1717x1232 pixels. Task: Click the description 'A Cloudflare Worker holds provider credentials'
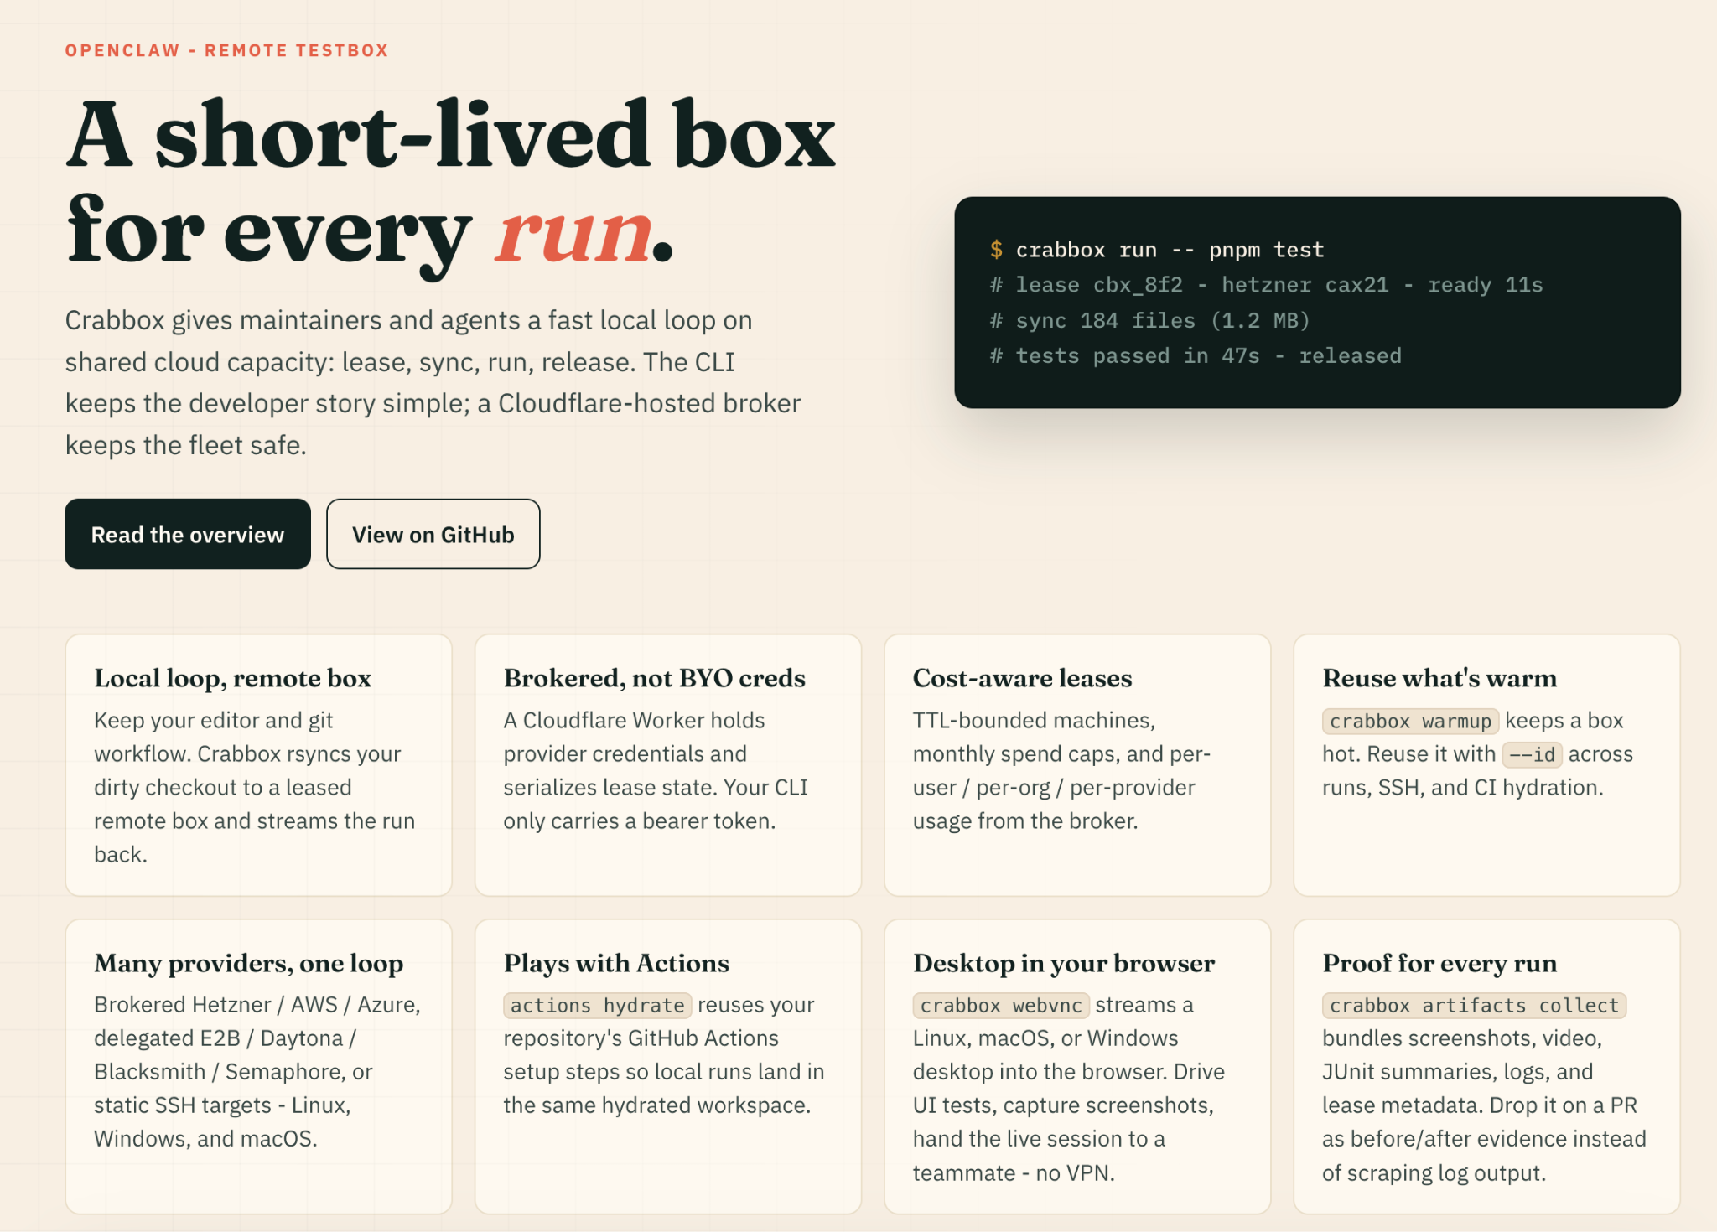point(656,770)
